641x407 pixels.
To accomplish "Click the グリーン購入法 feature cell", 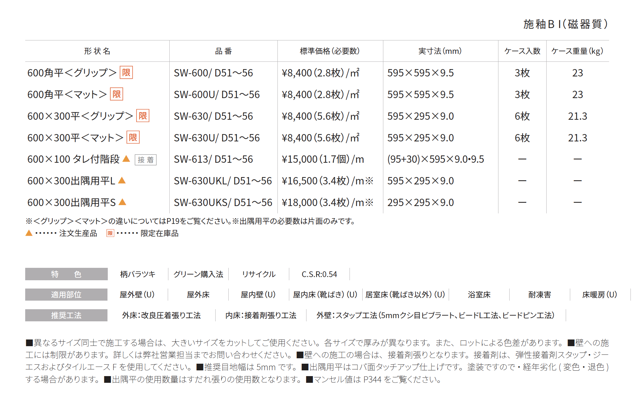I will 198,274.
